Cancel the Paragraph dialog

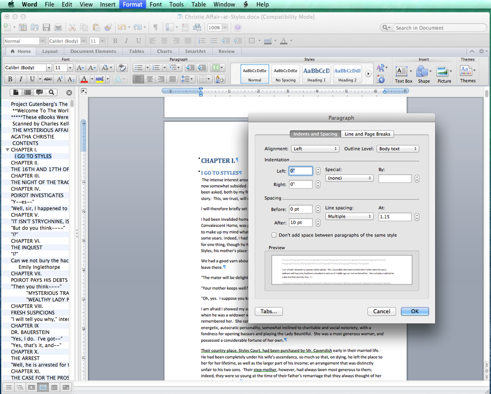381,311
